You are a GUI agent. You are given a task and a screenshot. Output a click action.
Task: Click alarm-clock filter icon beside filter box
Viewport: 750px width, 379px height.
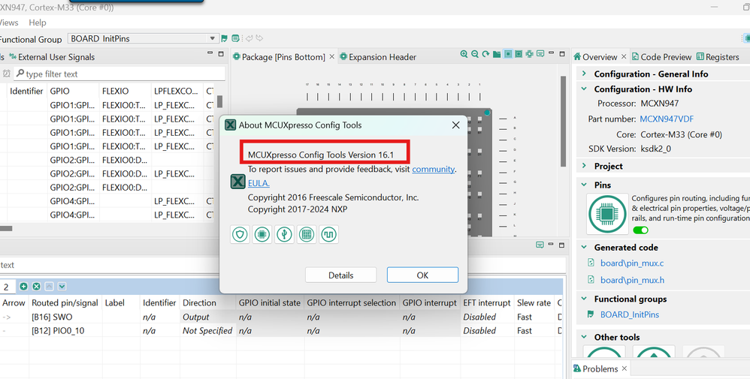(6, 74)
